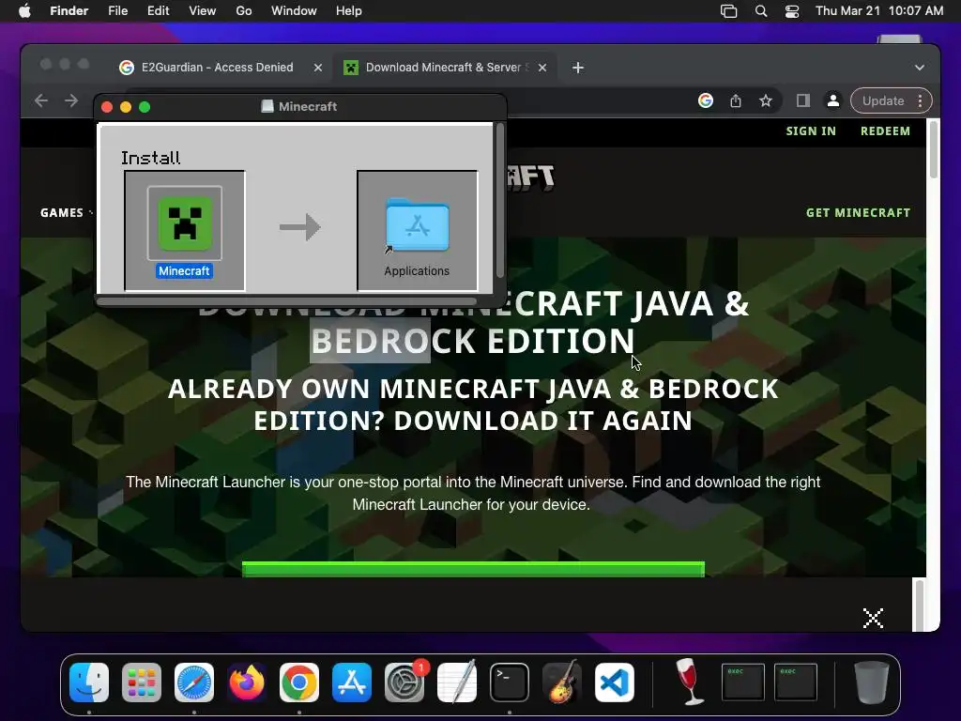This screenshot has width=961, height=721.
Task: Open Finder in the Dock
Action: pyautogui.click(x=89, y=683)
